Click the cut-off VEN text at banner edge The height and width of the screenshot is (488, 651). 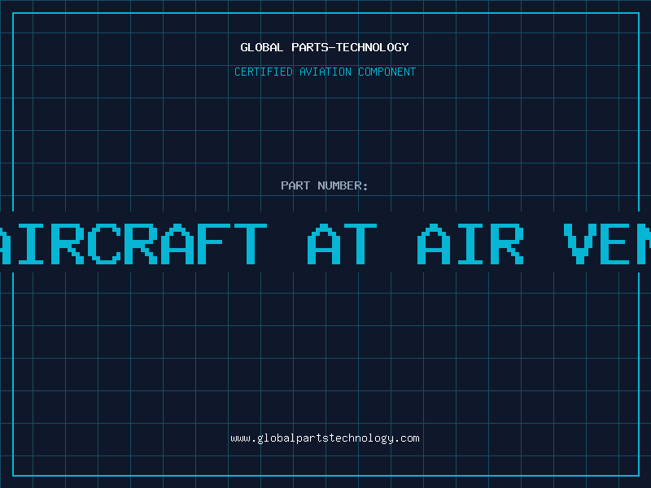[x=607, y=244]
